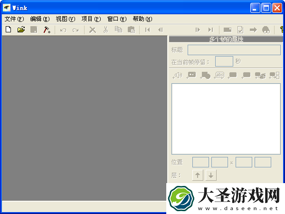Open the 视图(V) menu
285x214 pixels.
66,19
